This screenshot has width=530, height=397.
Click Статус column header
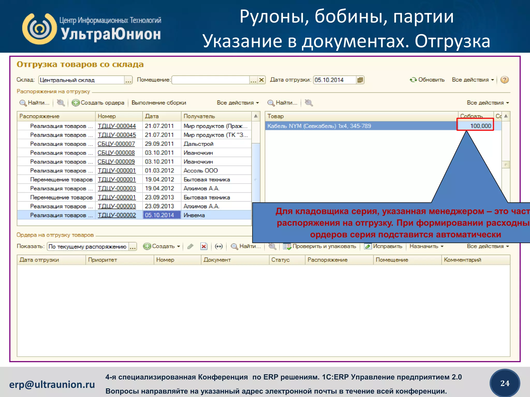point(287,260)
